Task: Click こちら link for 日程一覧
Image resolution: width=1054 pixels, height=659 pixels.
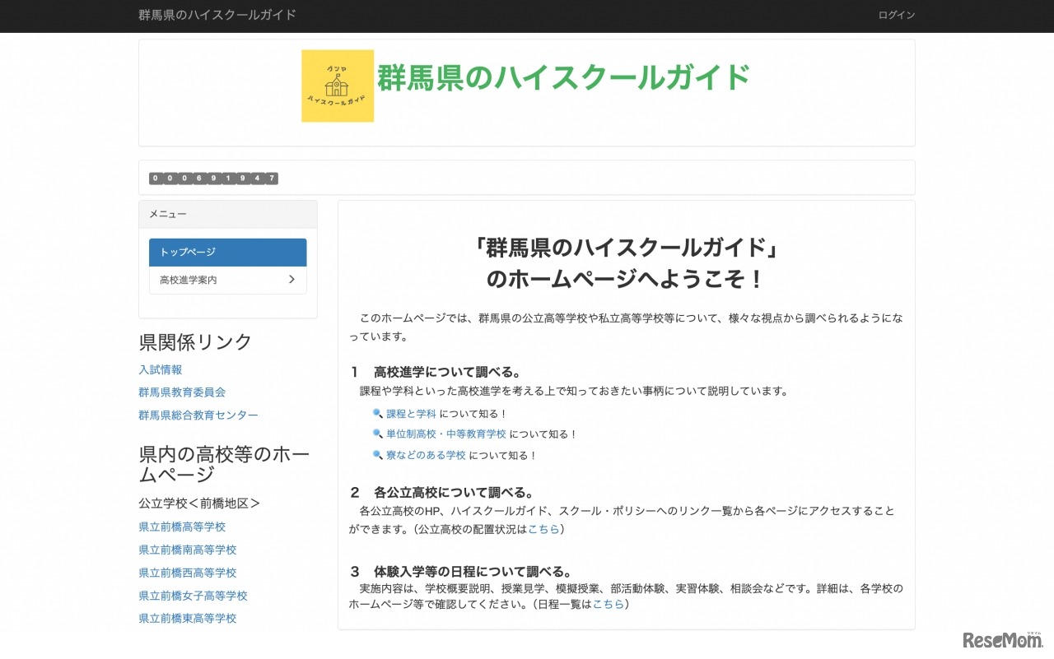Action: coord(608,604)
